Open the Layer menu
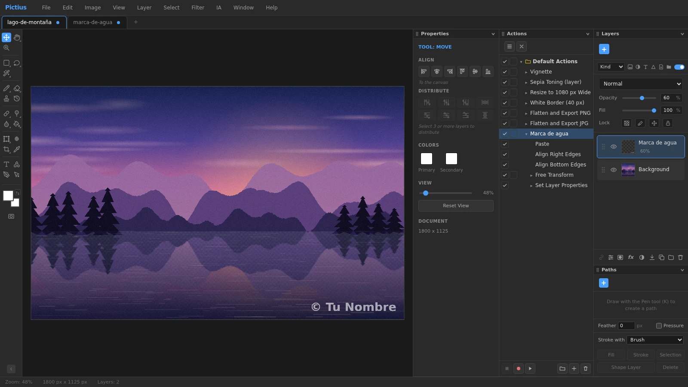688x387 pixels. (144, 8)
